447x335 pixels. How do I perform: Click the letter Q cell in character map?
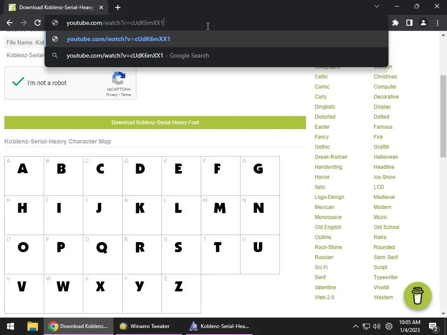click(103, 255)
